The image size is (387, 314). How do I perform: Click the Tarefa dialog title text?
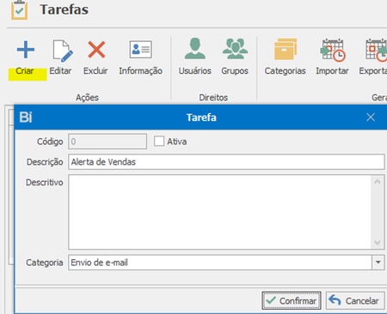(201, 118)
